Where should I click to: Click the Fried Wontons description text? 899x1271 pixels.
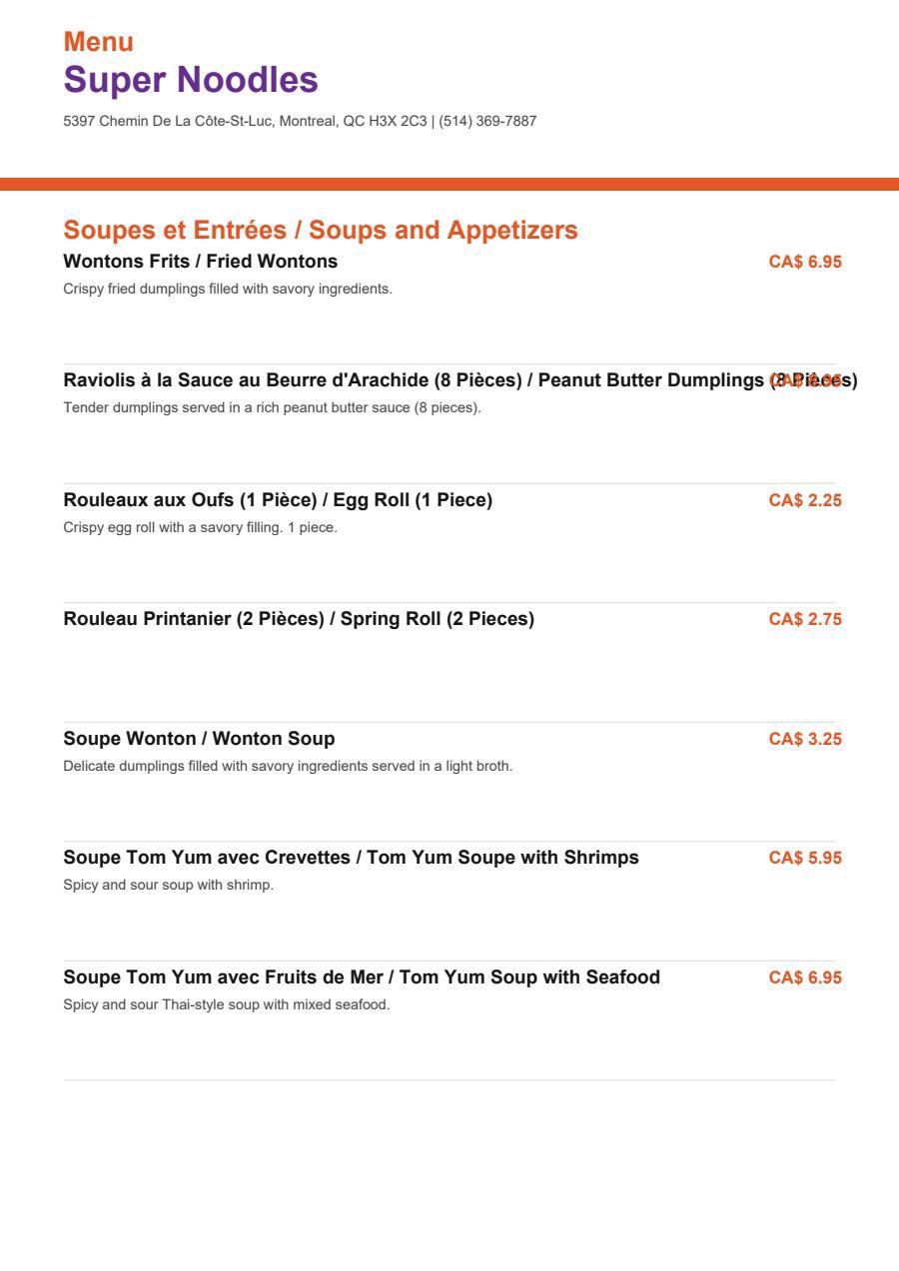coord(228,290)
